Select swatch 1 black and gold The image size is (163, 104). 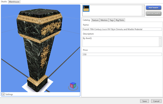(x=86, y=8)
